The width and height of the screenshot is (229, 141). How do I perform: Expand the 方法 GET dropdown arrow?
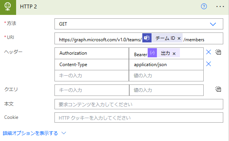213,24
